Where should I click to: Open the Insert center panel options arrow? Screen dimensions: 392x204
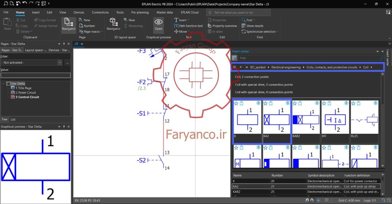click(x=377, y=51)
